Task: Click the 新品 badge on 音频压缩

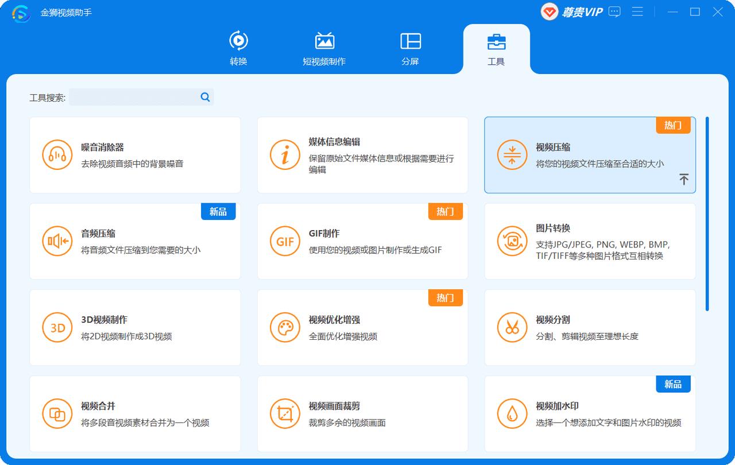Action: [218, 211]
